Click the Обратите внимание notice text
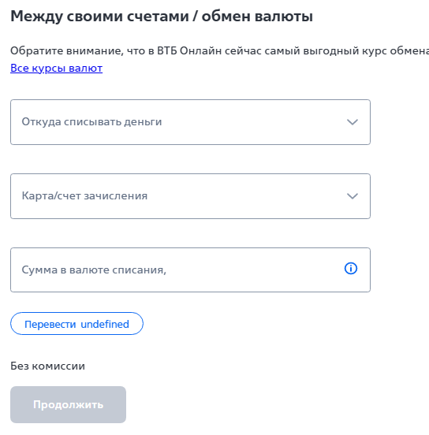Viewport: 429px width, 435px height. click(219, 50)
